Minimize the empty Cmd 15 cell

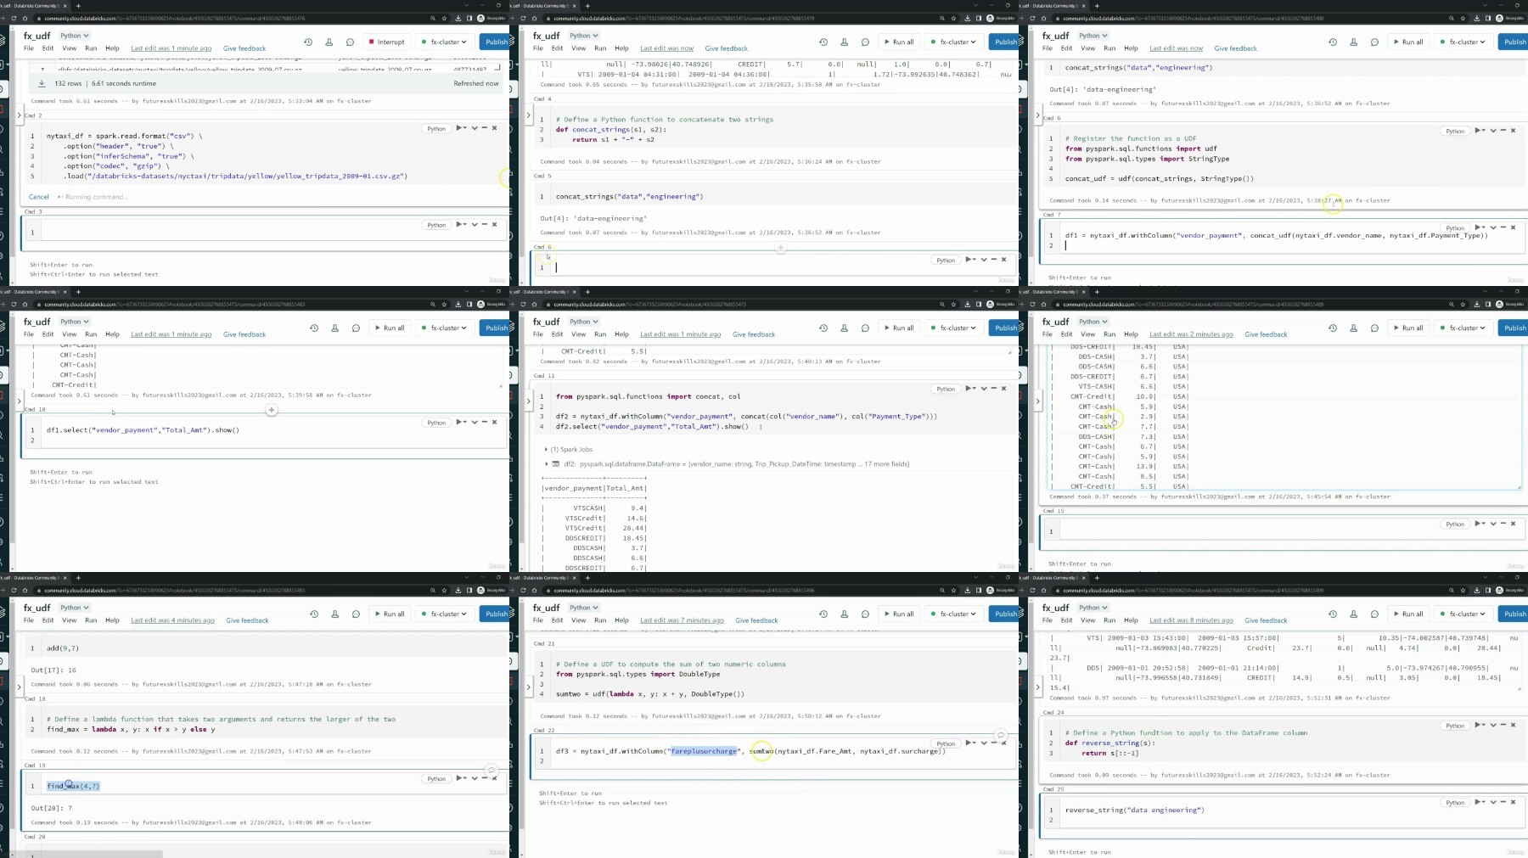pyautogui.click(x=1503, y=524)
